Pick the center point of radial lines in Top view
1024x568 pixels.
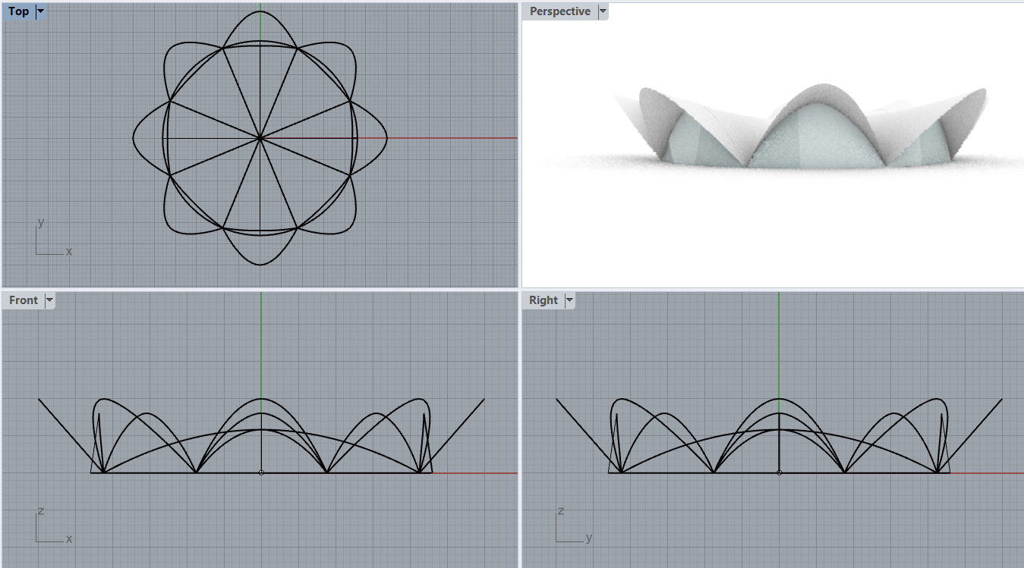click(x=260, y=138)
